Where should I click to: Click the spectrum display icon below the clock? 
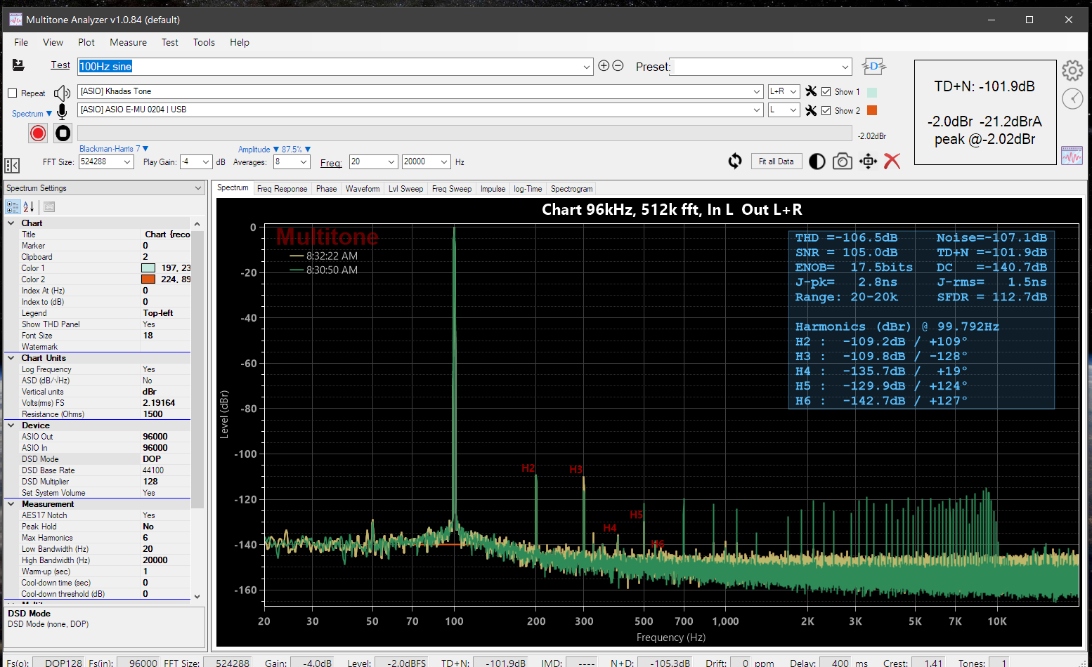pos(1072,155)
